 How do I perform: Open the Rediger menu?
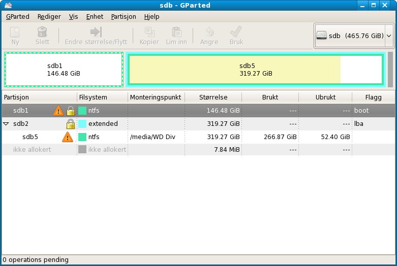pos(49,17)
